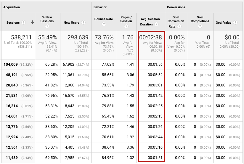The width and height of the screenshot is (244, 164).
Task: Open the % New Sessions help icon
Action: (47, 26)
